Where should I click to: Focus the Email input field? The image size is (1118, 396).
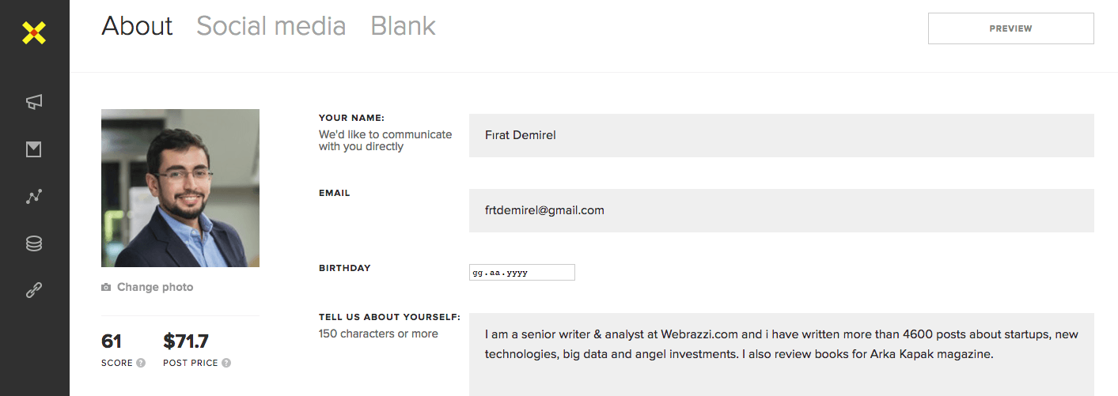[781, 210]
